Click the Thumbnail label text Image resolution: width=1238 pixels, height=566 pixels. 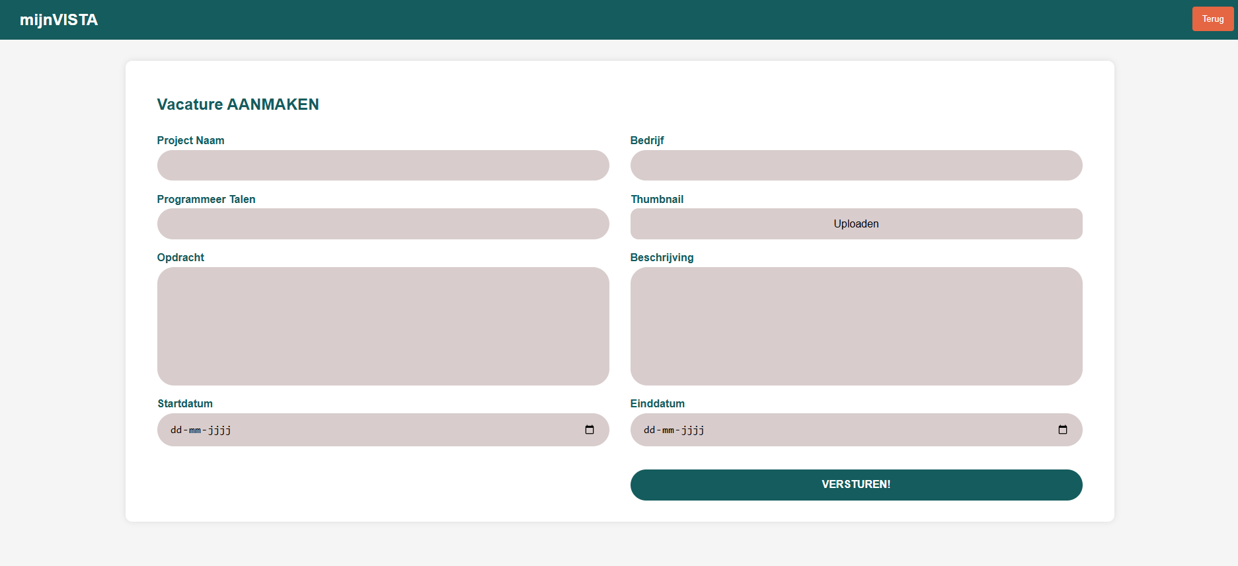(657, 199)
